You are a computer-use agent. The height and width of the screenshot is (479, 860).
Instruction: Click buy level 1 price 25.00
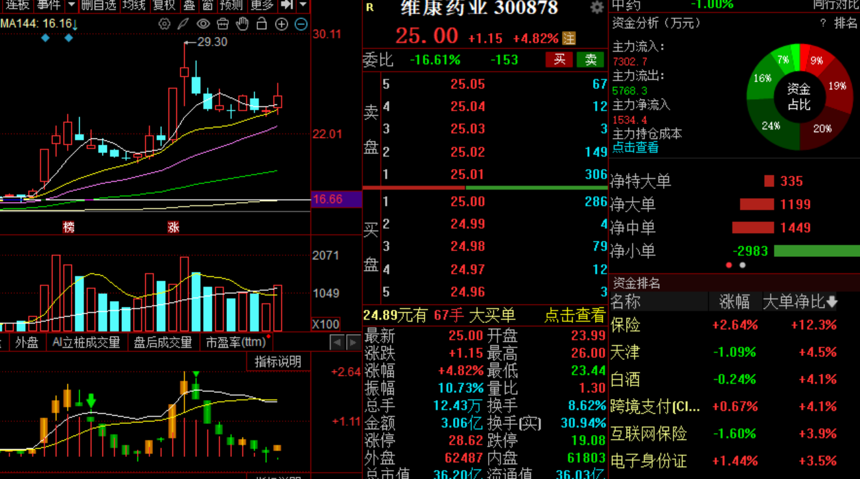(467, 202)
